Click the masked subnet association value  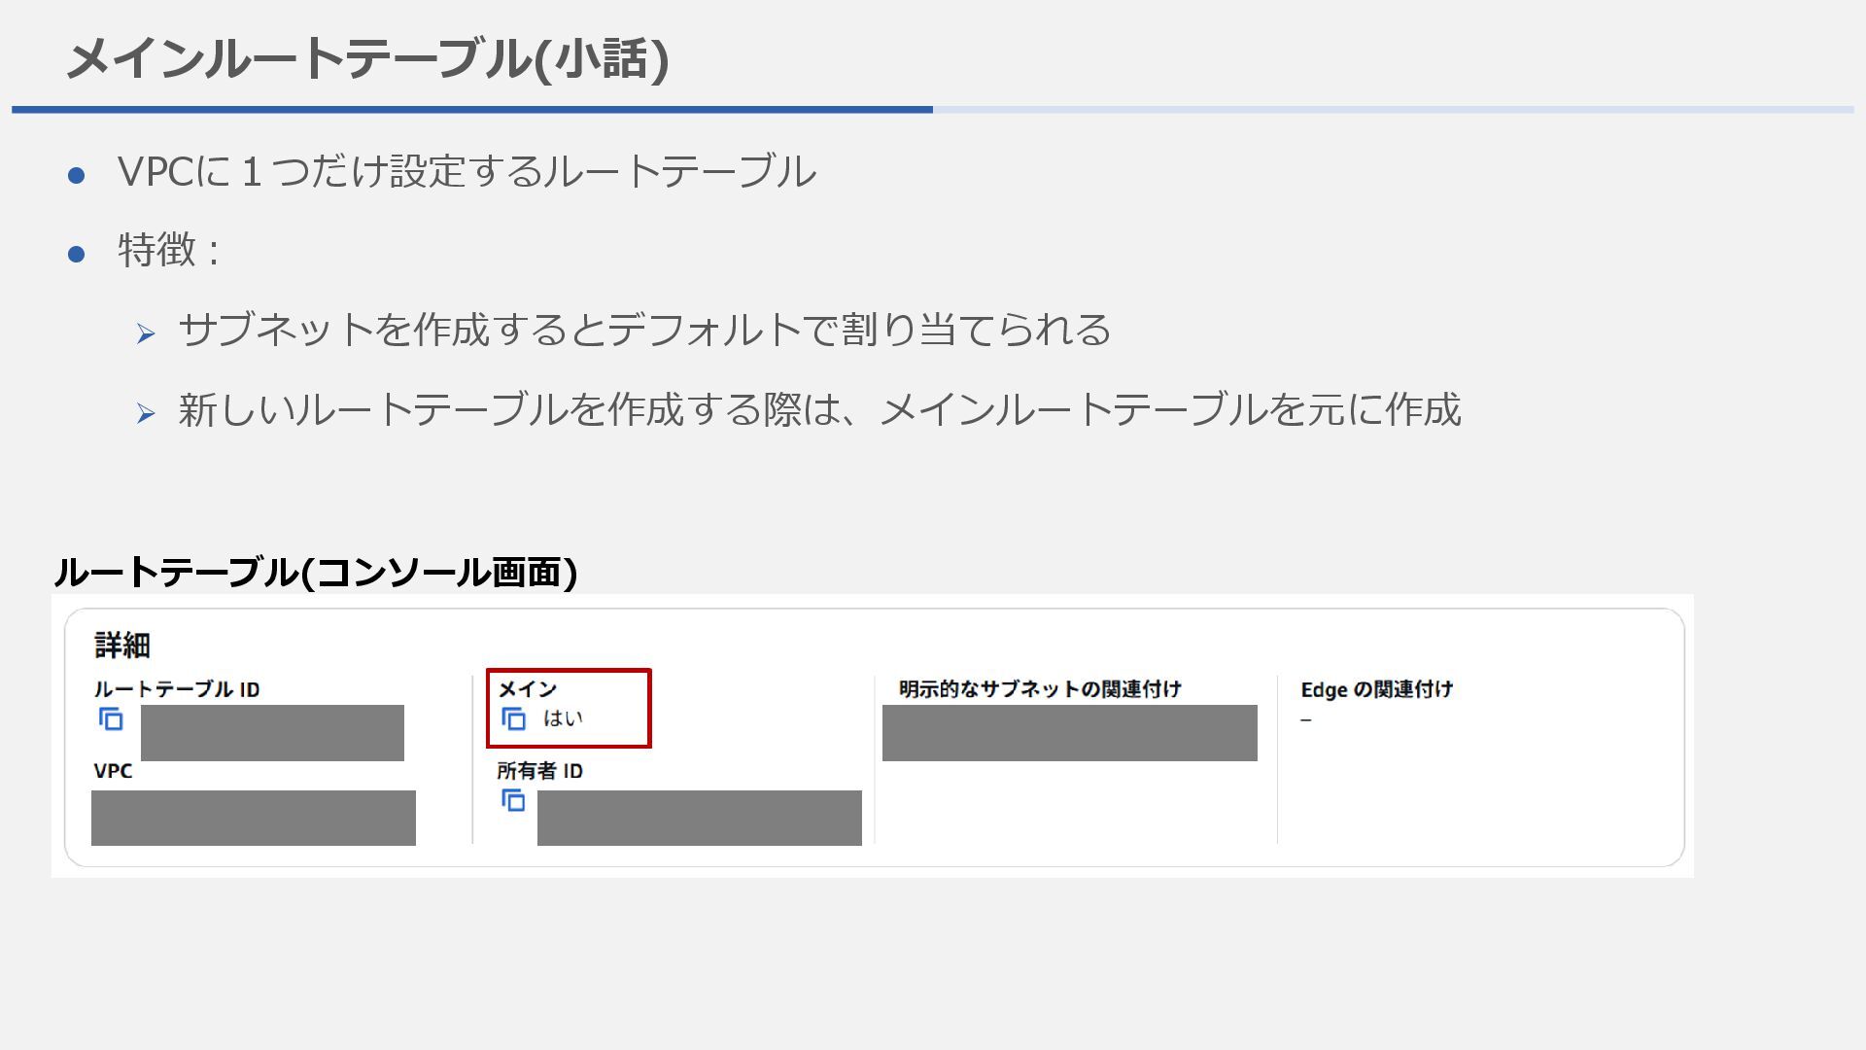(1070, 733)
